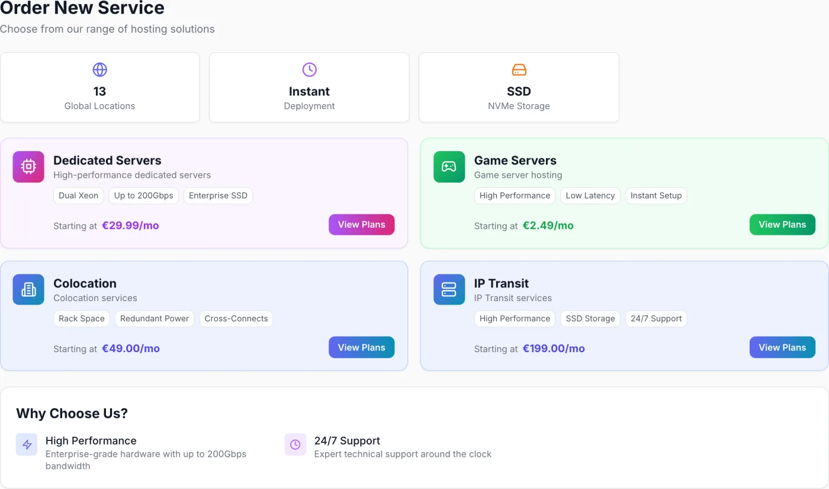Click the orange drive icon above SSD

[519, 70]
